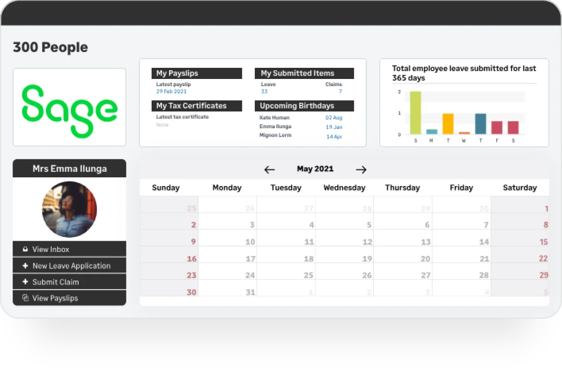Click Kate Human's birthday date 02 Aug
This screenshot has height=374, width=562.
334,118
